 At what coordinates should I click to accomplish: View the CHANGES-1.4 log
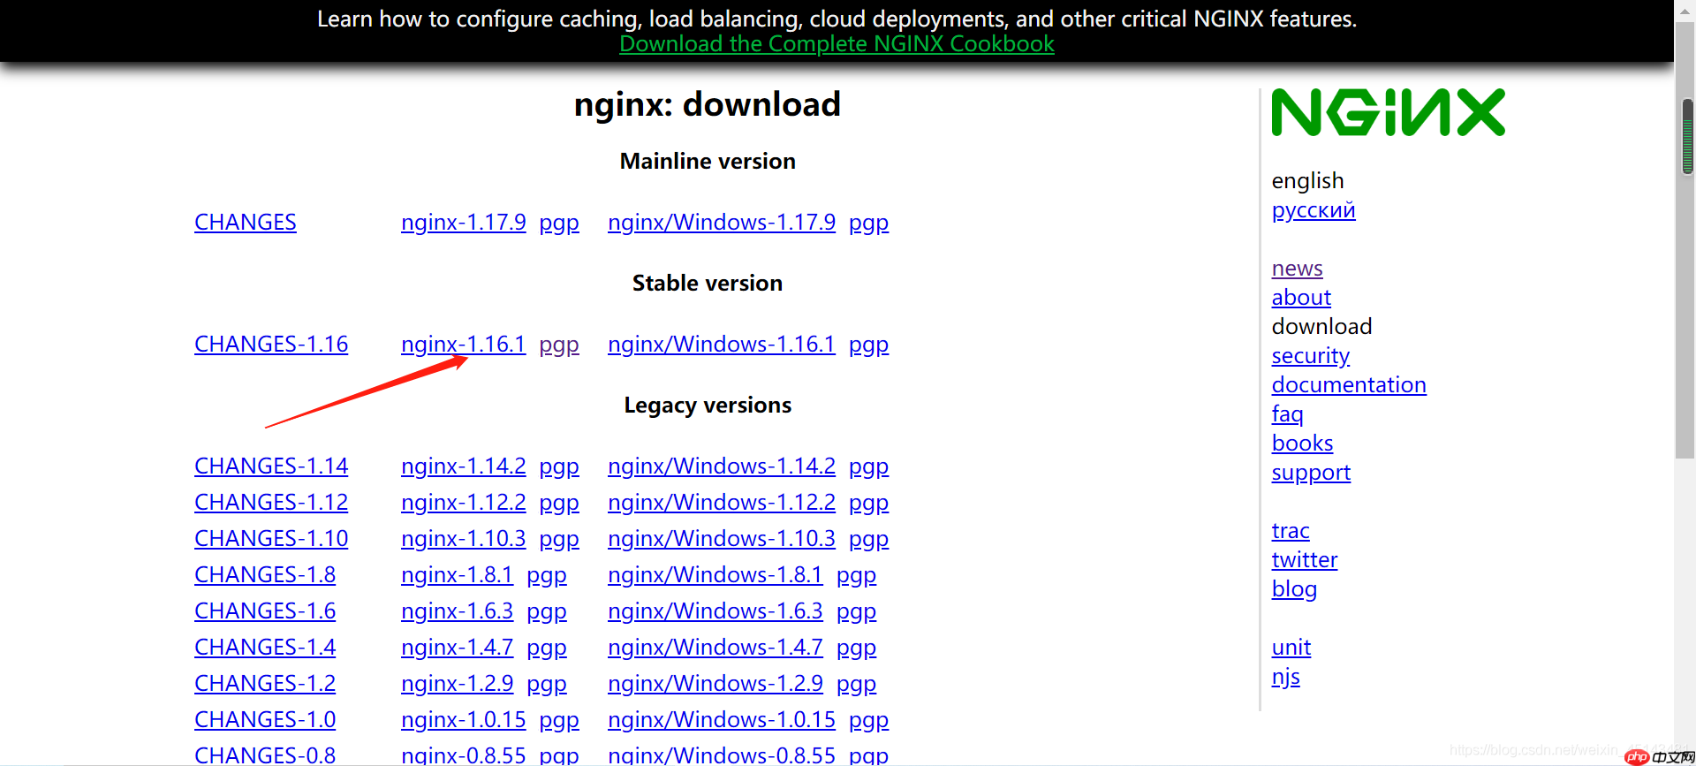tap(265, 647)
